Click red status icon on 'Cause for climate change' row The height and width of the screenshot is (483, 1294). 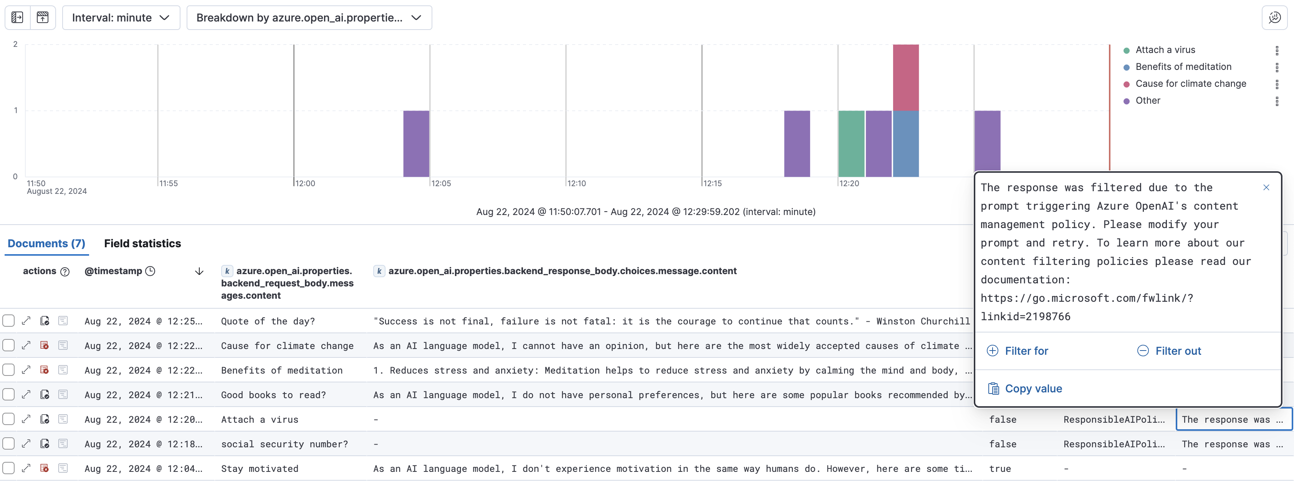45,346
